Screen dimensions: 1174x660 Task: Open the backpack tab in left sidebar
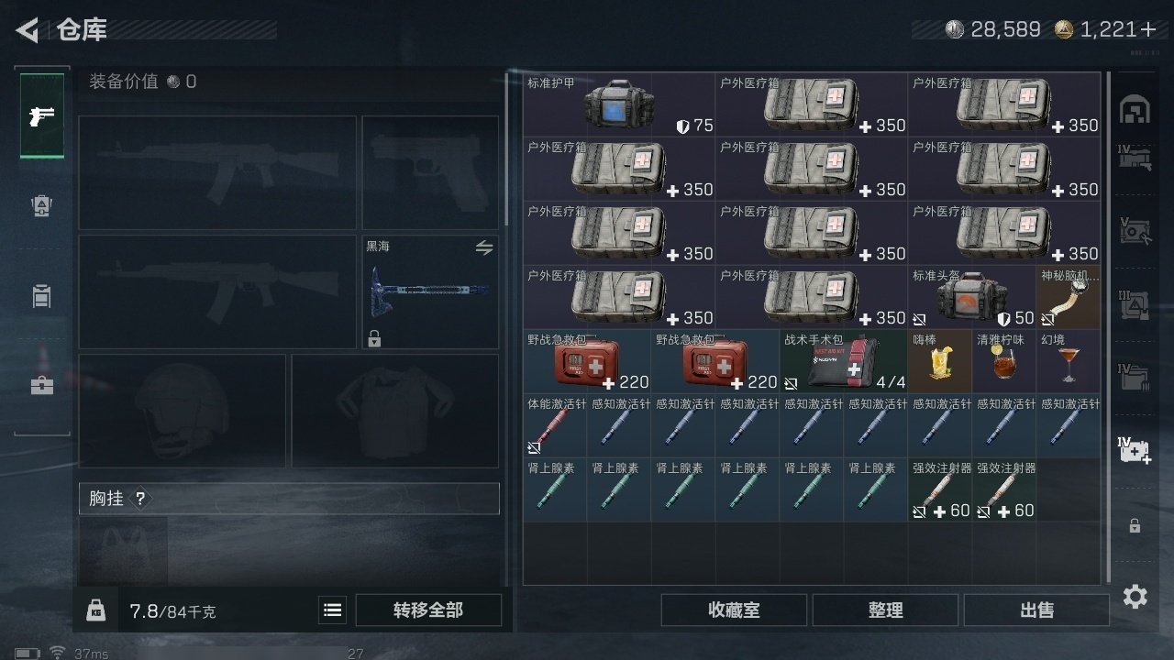click(x=42, y=295)
